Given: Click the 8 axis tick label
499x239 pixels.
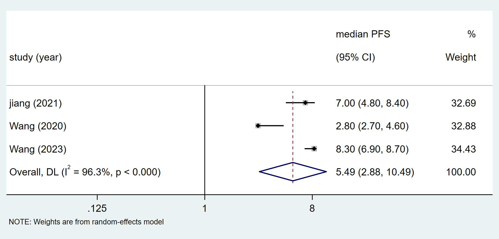Looking at the screenshot, I should pyautogui.click(x=312, y=208).
